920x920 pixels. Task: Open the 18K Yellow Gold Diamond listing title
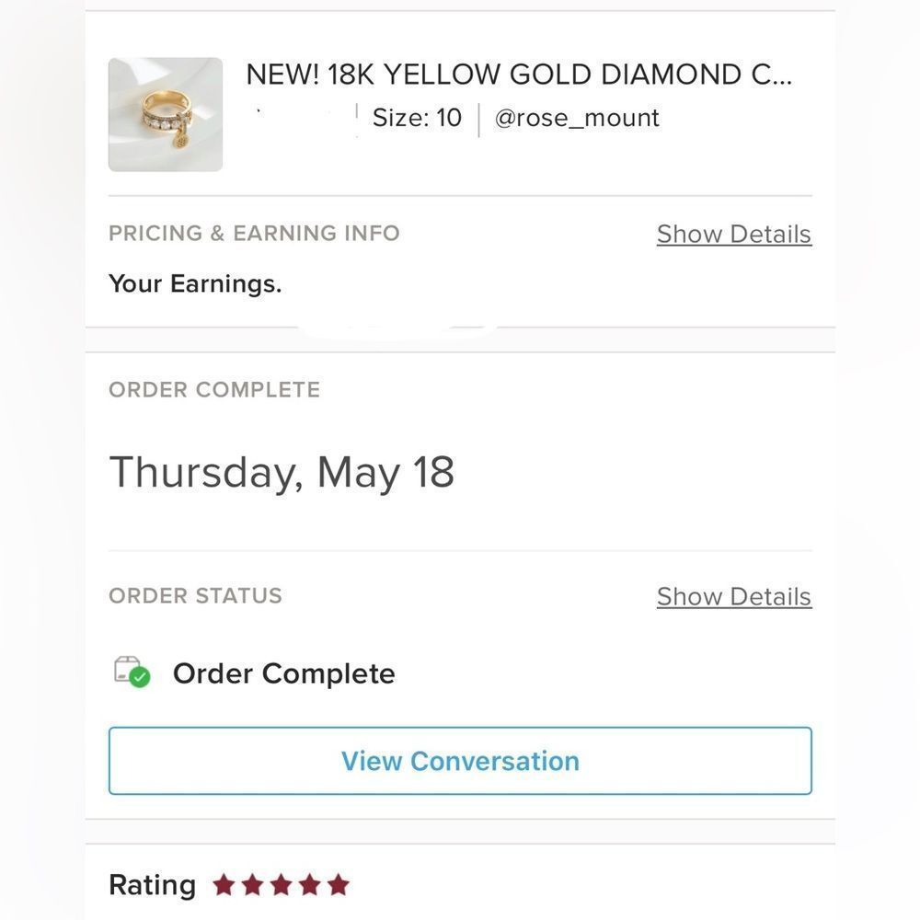coord(519,75)
